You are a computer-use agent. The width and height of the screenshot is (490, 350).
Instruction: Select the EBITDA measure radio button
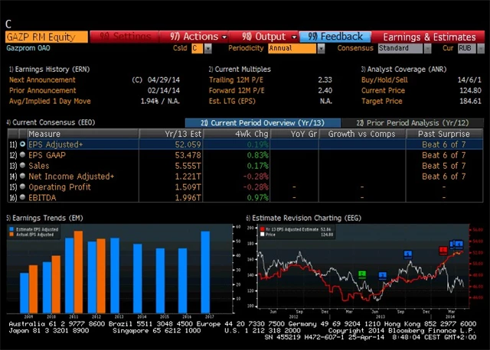pyautogui.click(x=23, y=198)
